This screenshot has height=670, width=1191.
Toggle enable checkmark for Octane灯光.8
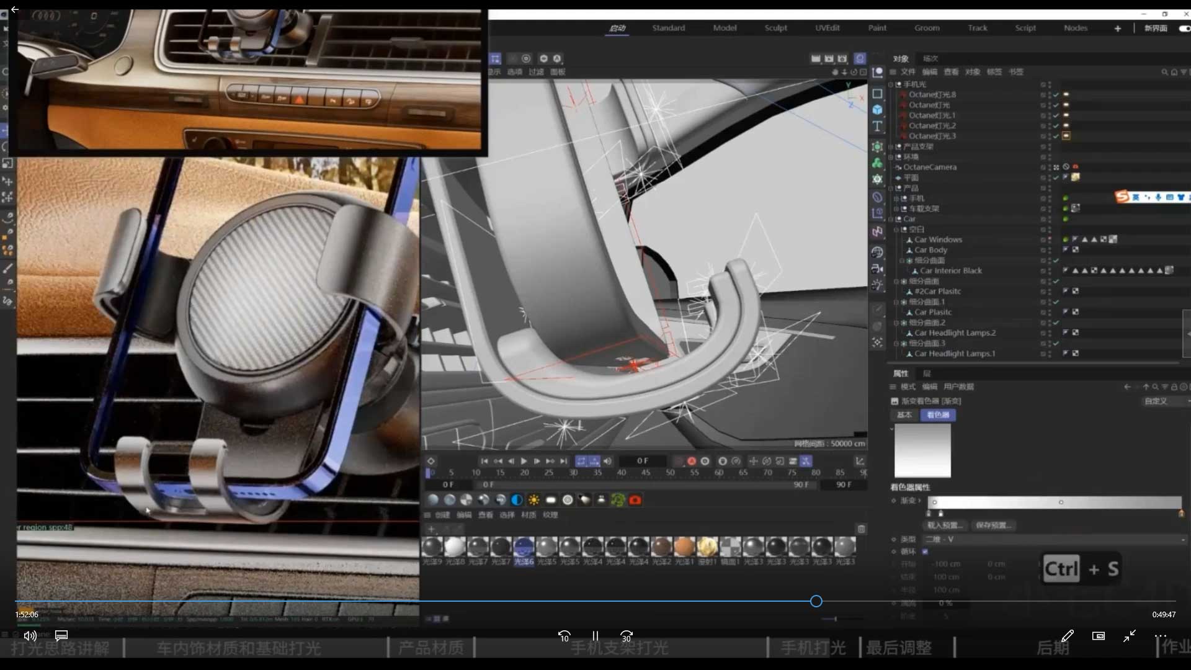[x=1056, y=95]
